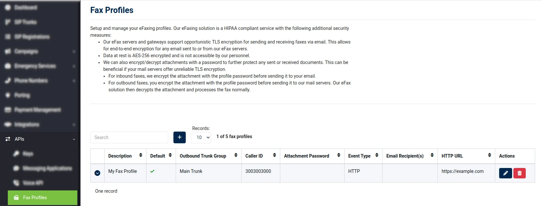Click the Dashboard sidebar icon

click(8, 7)
